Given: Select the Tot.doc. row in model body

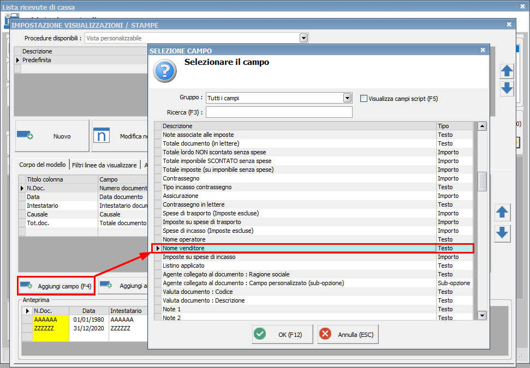Looking at the screenshot, I should click(x=83, y=223).
